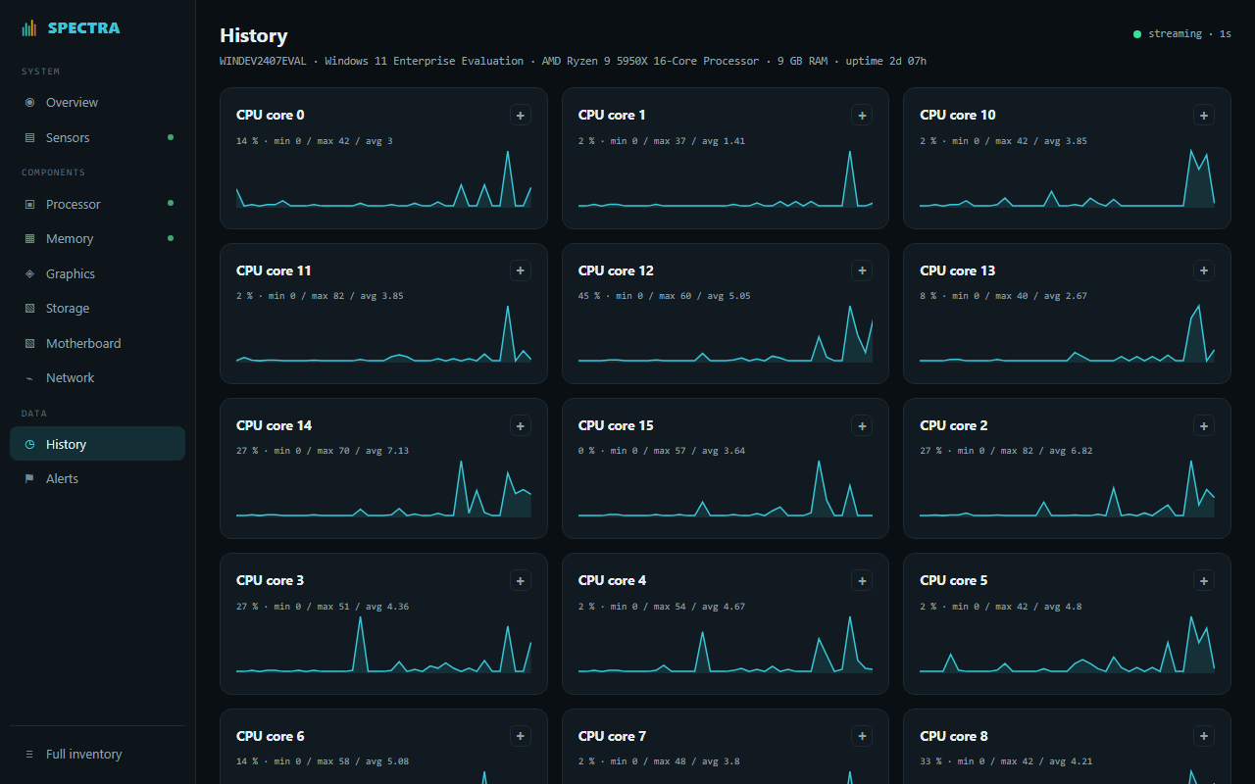Select the Processor chip icon

point(29,204)
